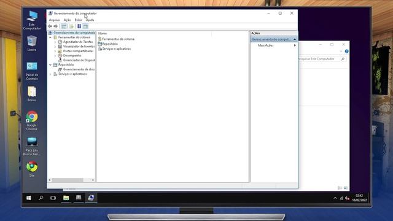Viewport: 393px width, 221px height.
Task: Open the Pack Lite Basico desktop icon
Action: click(32, 147)
